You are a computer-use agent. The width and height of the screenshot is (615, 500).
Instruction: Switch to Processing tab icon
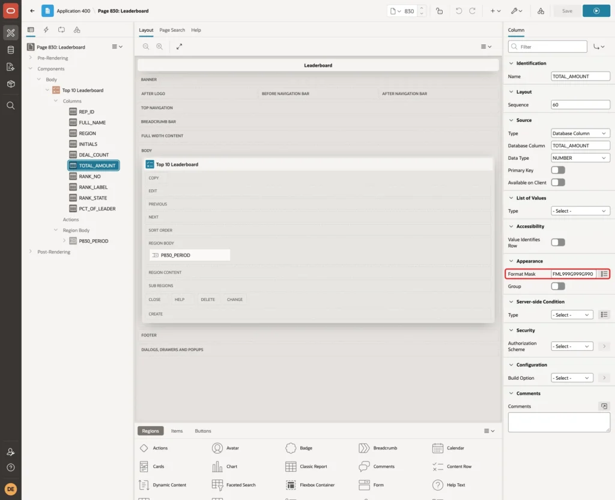[61, 30]
